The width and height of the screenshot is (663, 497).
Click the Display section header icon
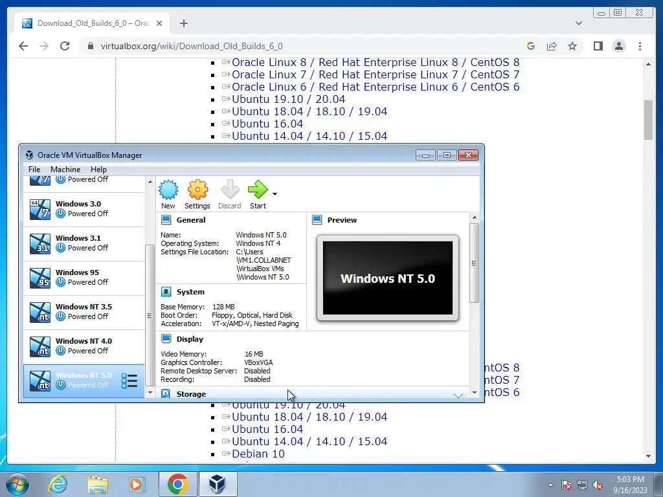coord(166,339)
